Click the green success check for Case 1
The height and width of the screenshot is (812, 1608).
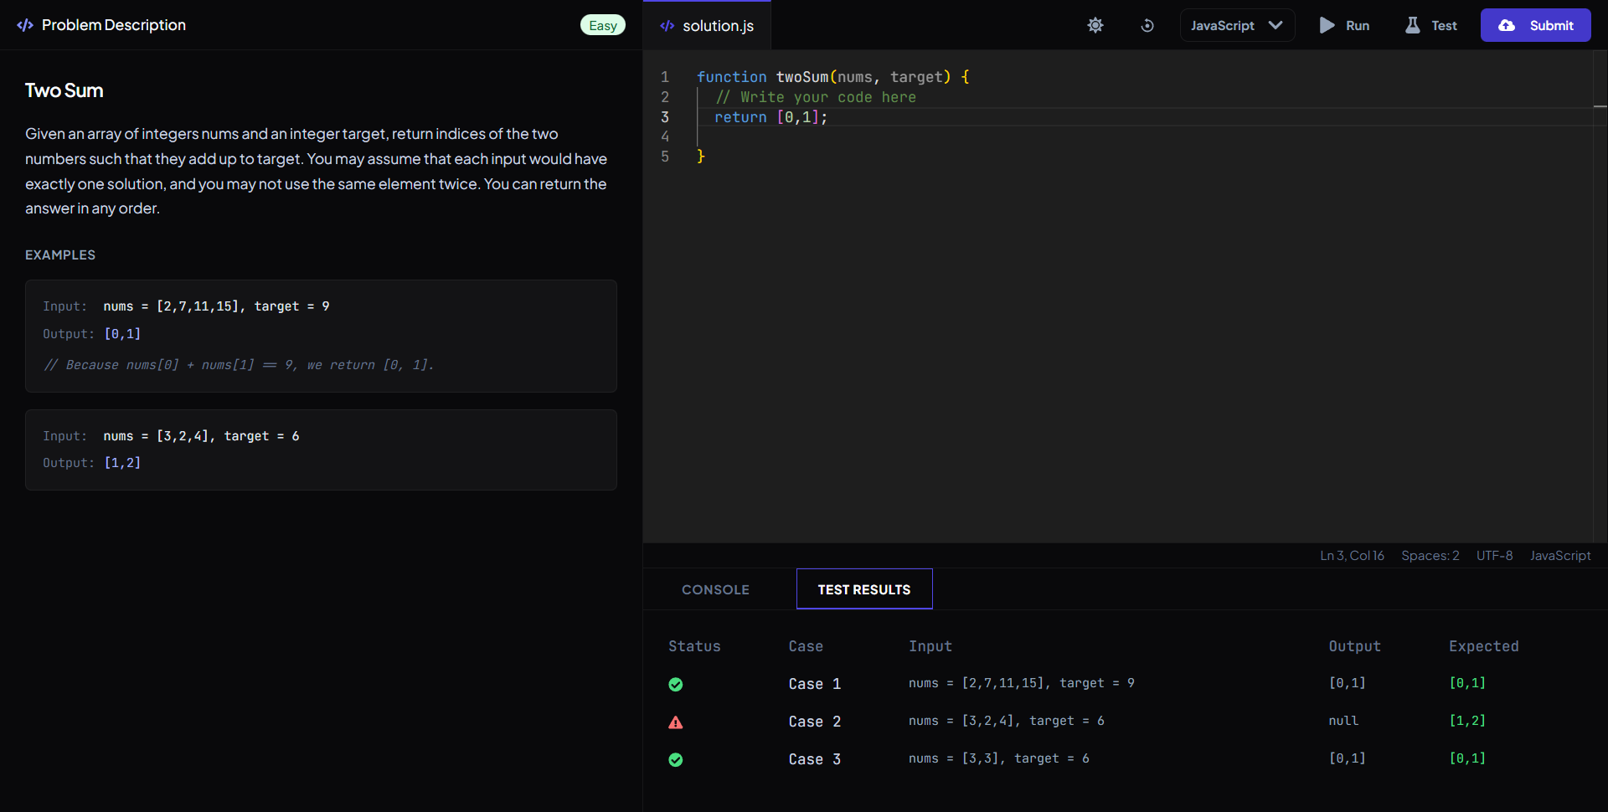pyautogui.click(x=676, y=685)
